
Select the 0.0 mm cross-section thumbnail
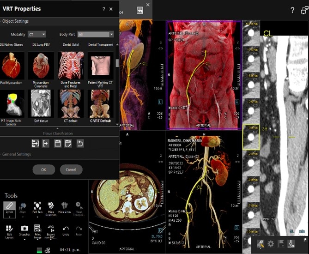click(x=251, y=137)
